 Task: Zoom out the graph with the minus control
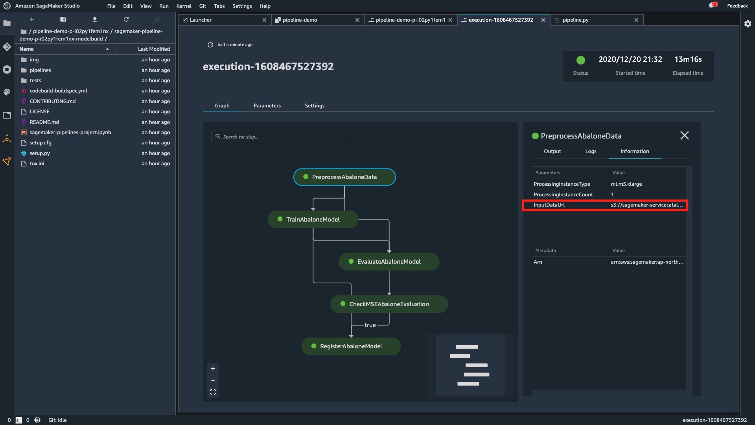coord(213,380)
